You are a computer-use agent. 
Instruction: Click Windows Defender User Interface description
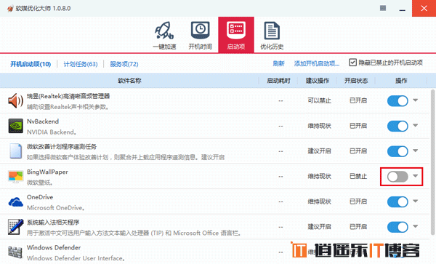(x=76, y=258)
